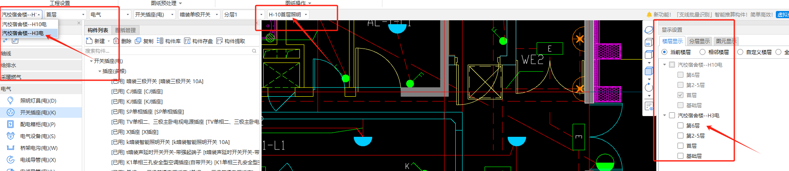Close the left navigation panel
789x171 pixels.
coord(79,23)
